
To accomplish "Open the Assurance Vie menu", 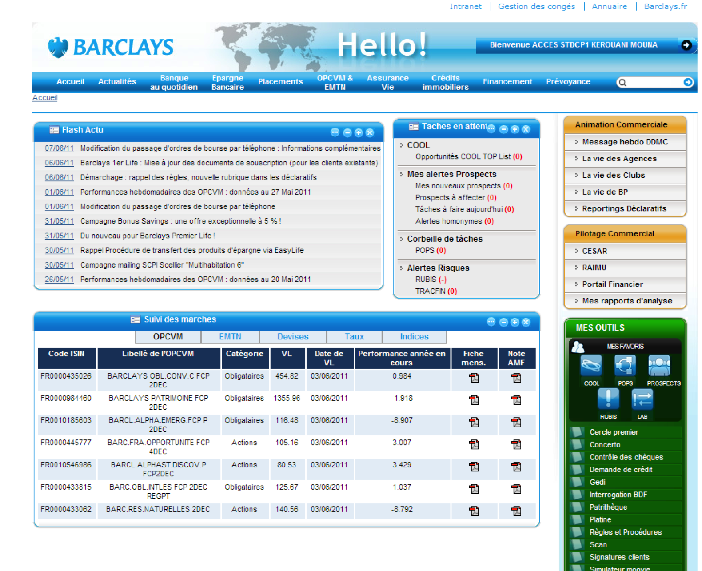I will pos(387,83).
